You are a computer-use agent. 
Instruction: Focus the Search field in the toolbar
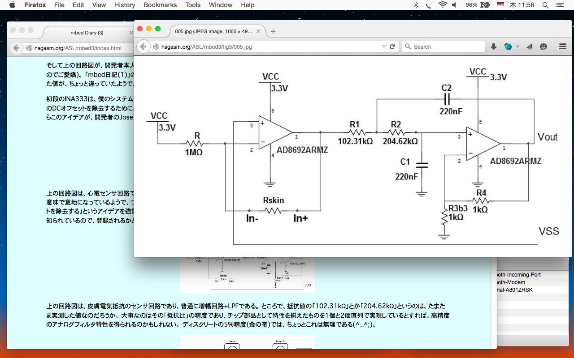click(x=444, y=47)
